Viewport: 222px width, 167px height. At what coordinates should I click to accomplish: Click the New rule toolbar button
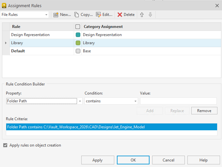(62, 15)
